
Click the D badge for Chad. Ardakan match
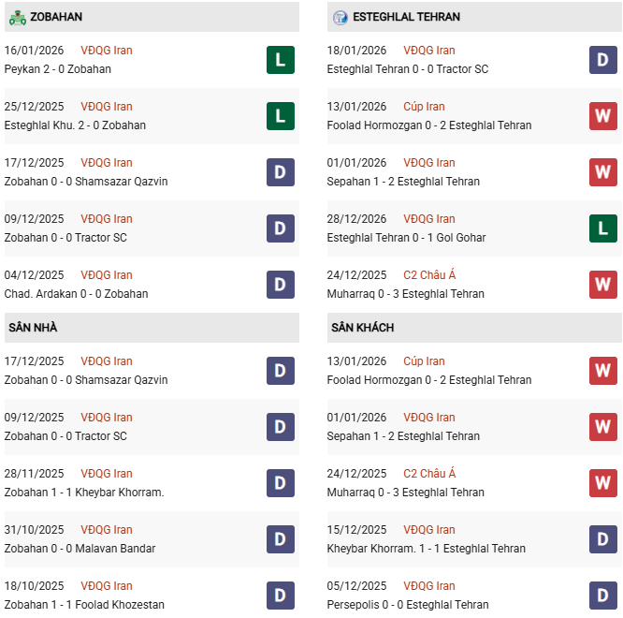[281, 285]
